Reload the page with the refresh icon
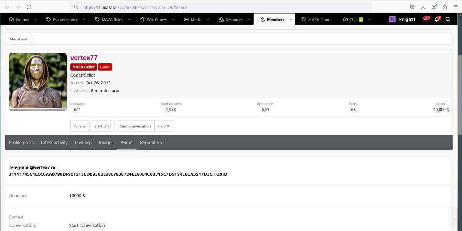 pyautogui.click(x=29, y=7)
